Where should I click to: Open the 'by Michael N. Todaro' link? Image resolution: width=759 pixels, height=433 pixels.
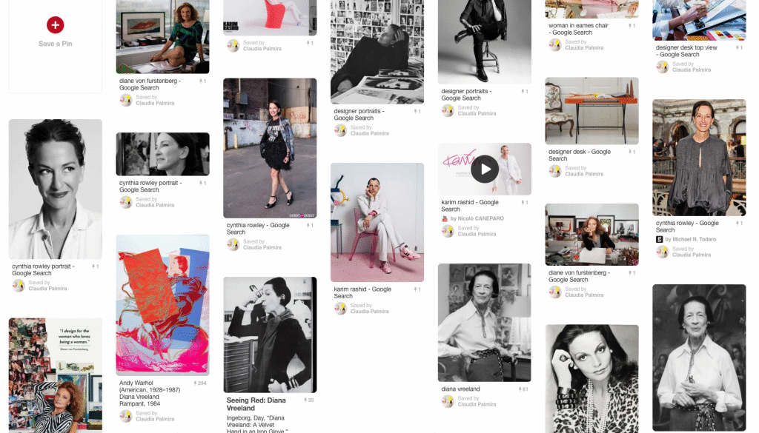pos(692,239)
